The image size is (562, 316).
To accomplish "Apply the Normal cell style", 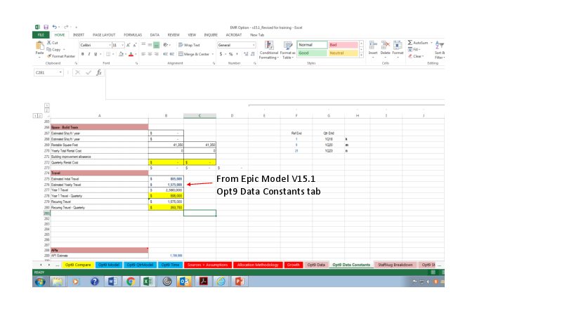I will (x=312, y=45).
